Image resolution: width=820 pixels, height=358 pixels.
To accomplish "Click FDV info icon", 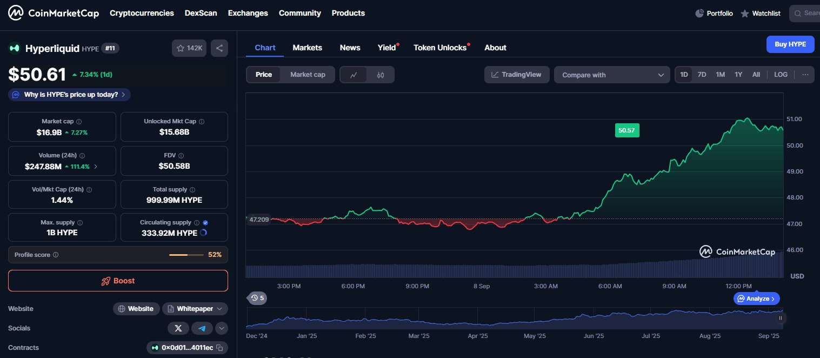I will [182, 156].
